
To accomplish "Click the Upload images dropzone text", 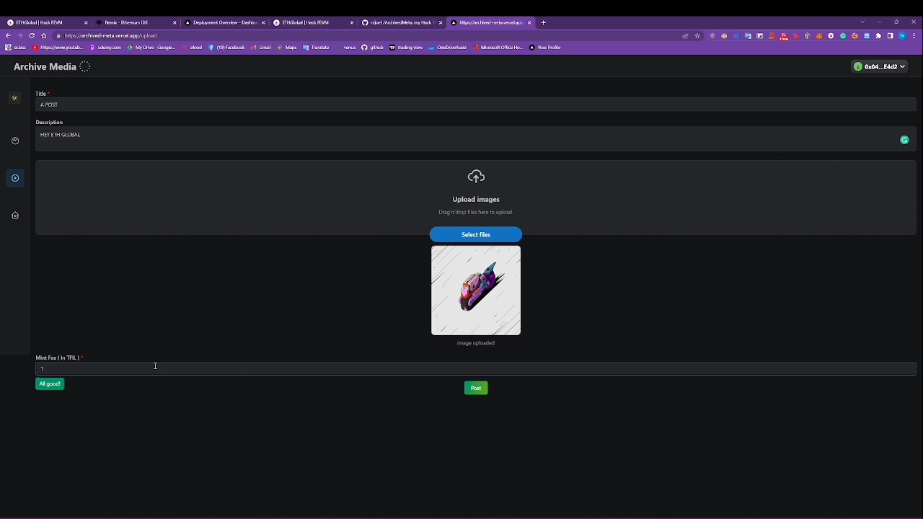I will [x=476, y=199].
